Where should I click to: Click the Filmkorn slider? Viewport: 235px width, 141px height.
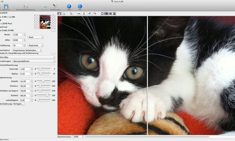pos(43,86)
